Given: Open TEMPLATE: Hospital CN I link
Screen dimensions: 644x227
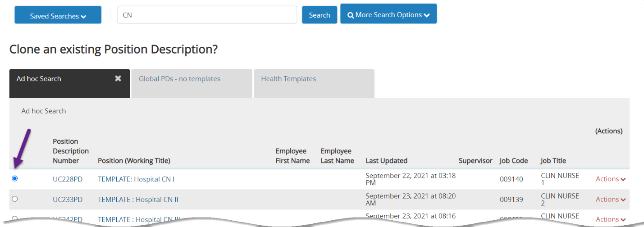Looking at the screenshot, I should pyautogui.click(x=136, y=179).
